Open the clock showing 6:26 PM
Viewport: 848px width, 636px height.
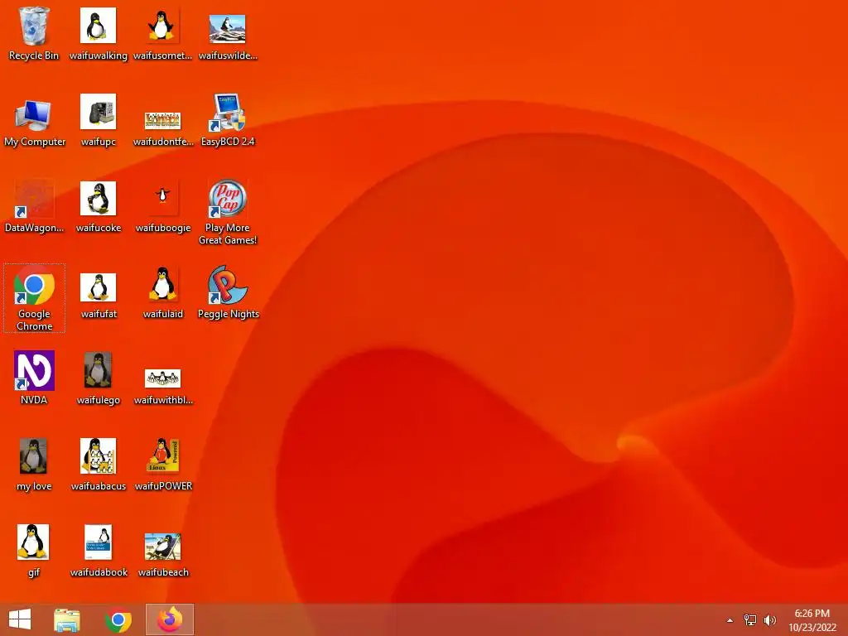[x=812, y=620]
